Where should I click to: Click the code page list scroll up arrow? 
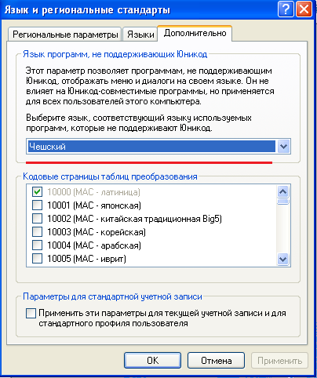click(283, 191)
